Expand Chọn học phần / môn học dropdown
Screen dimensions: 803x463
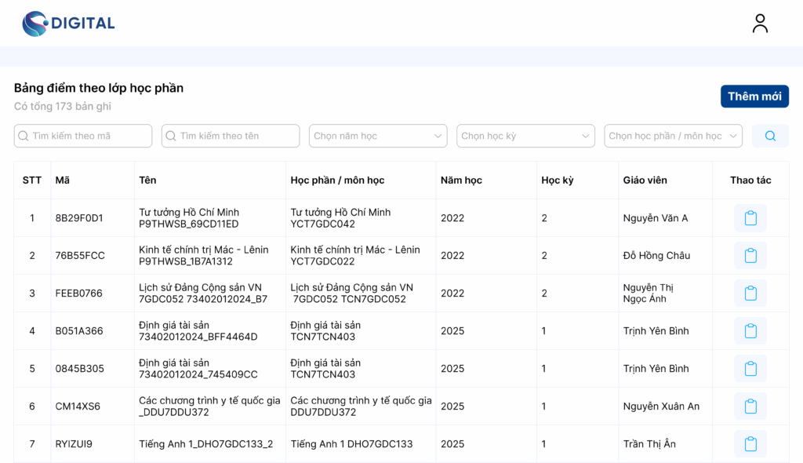pyautogui.click(x=673, y=136)
